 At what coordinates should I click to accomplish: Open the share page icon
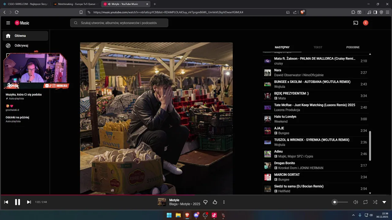point(295,12)
